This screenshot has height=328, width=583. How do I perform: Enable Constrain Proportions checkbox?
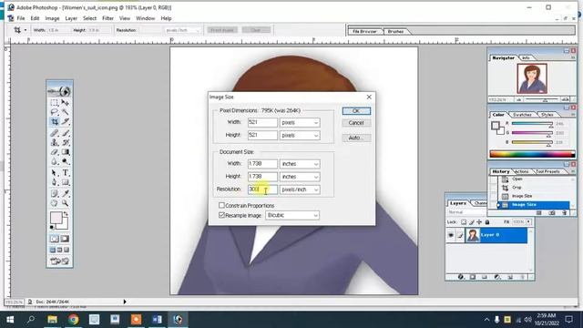pos(221,205)
